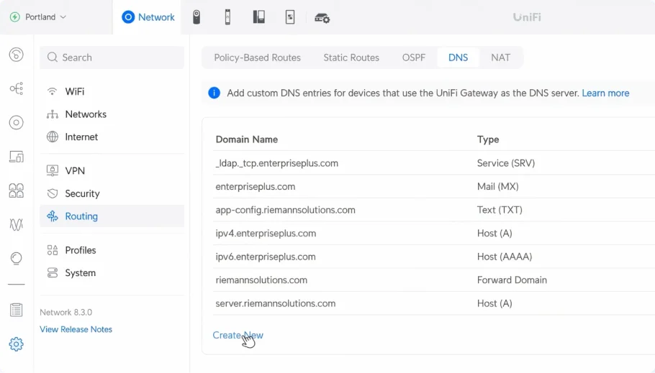655x373 pixels.
Task: Open the Topology icon in left rail
Action: point(17,88)
